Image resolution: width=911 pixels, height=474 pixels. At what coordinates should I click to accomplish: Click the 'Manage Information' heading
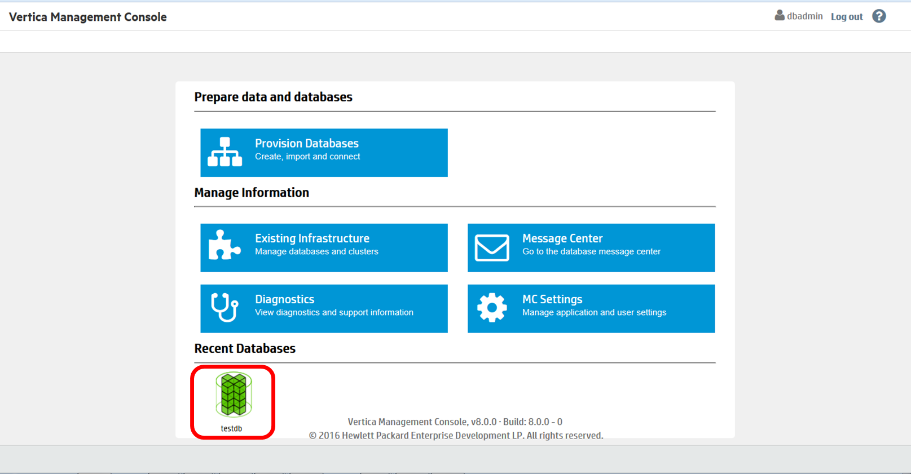click(252, 192)
